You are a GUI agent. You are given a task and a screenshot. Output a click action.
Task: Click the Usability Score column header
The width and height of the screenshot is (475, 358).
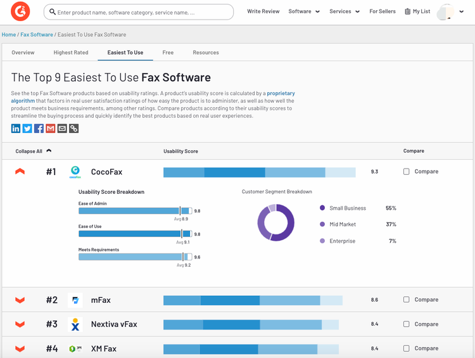pos(180,151)
